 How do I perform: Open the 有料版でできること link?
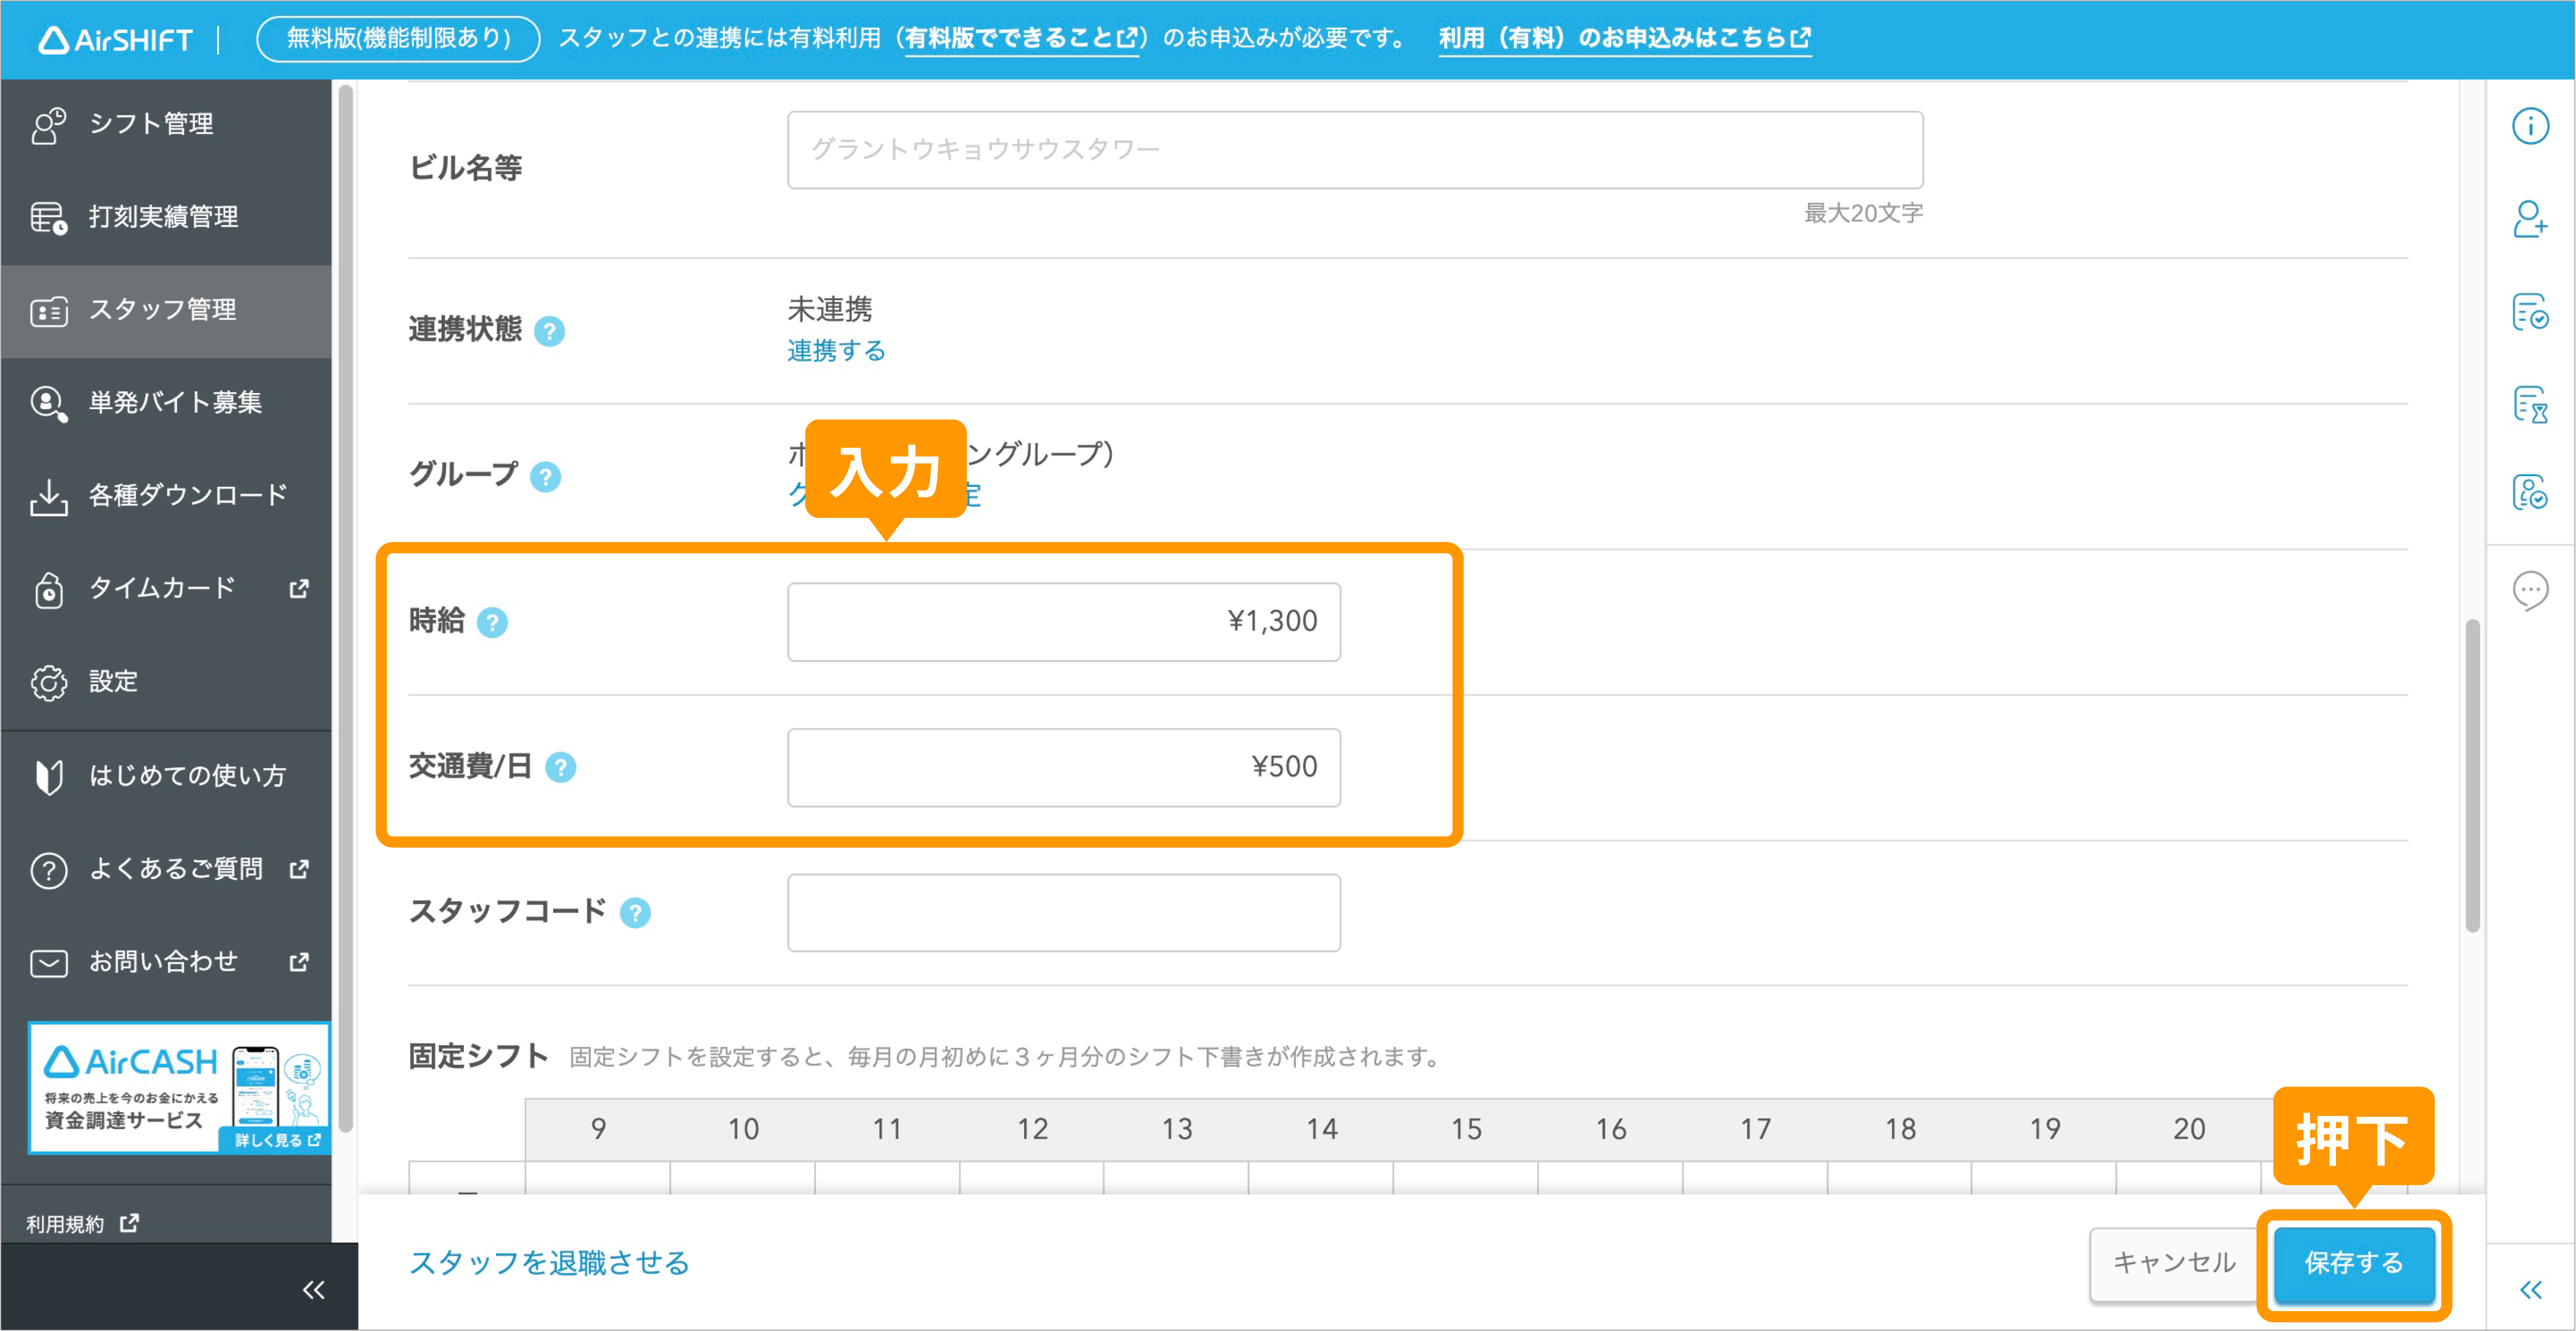point(1021,38)
